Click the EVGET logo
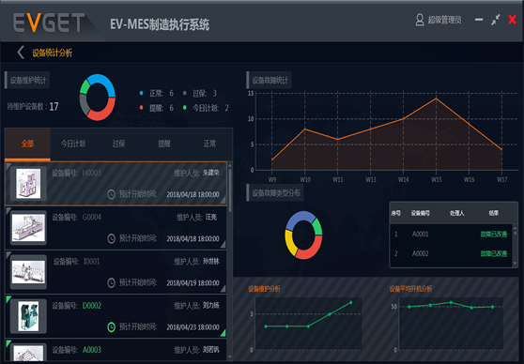Image resolution: width=524 pixels, height=364 pixels. click(x=49, y=23)
